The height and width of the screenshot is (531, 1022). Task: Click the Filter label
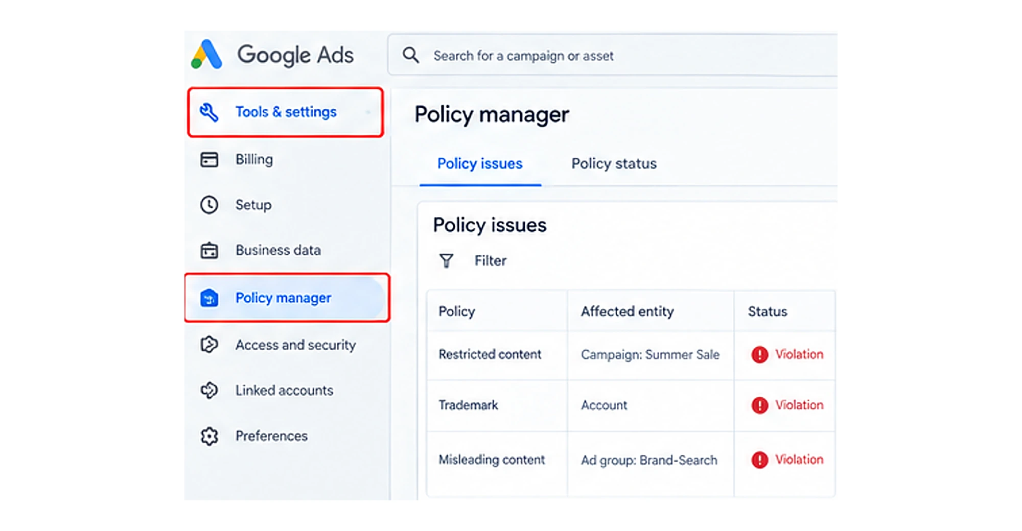pyautogui.click(x=491, y=261)
